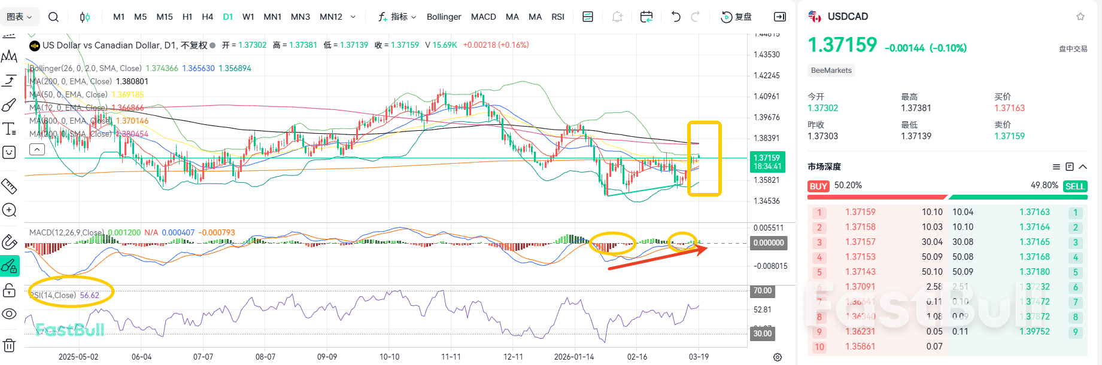Open the layout template icon

coord(588,17)
